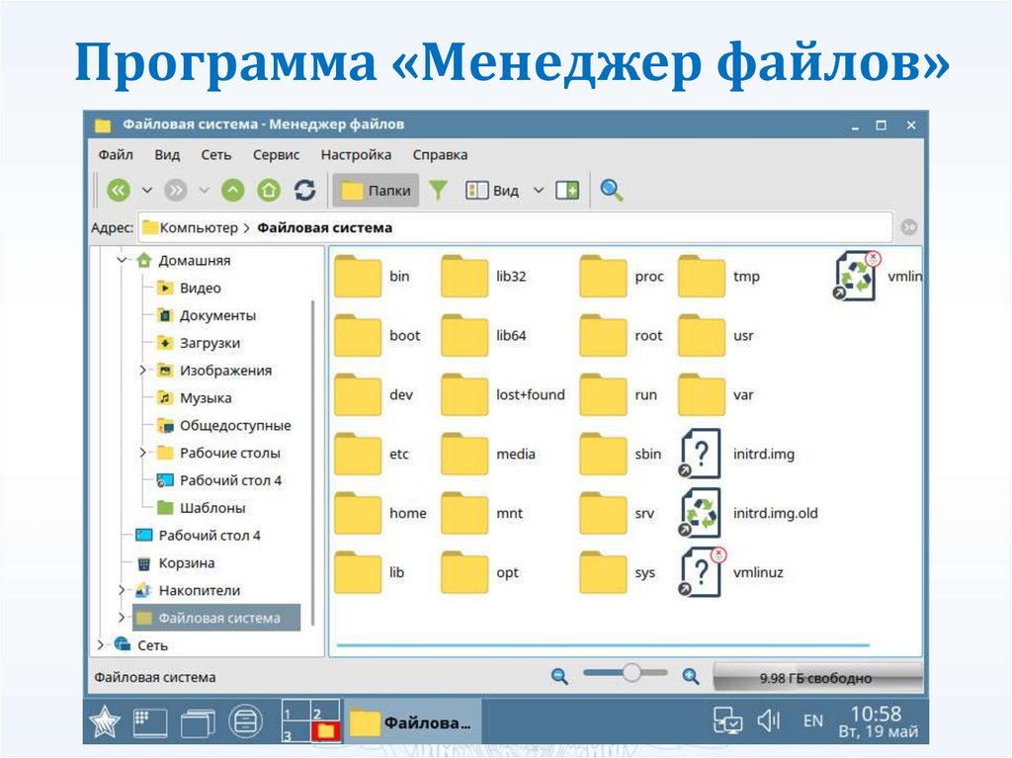This screenshot has width=1012, height=758.
Task: Click the 9.98 ГБ свободно free space bar
Action: point(816,678)
